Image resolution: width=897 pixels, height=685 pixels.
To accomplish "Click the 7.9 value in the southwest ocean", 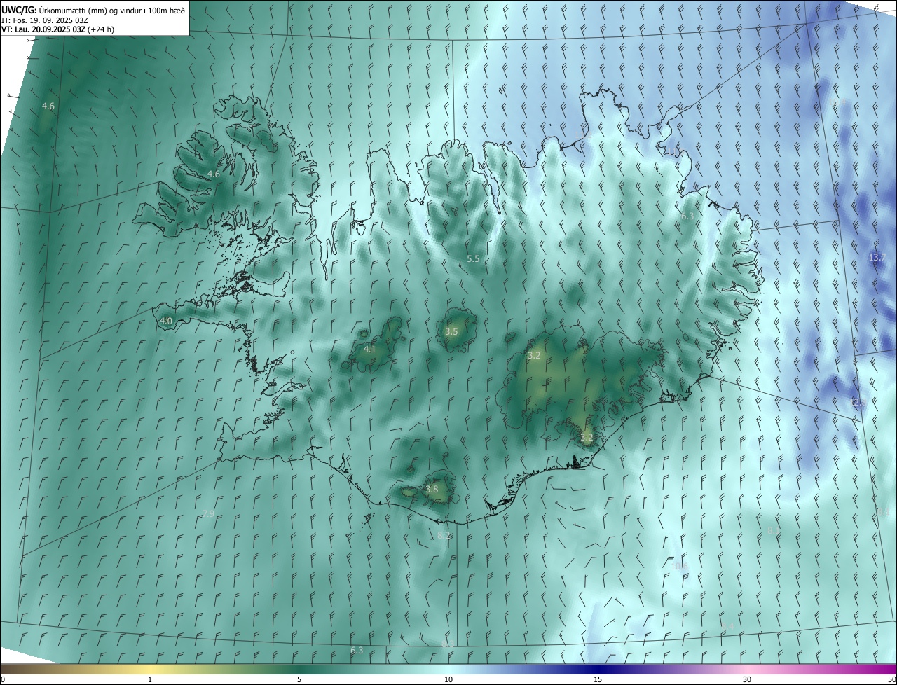I will click(x=208, y=513).
